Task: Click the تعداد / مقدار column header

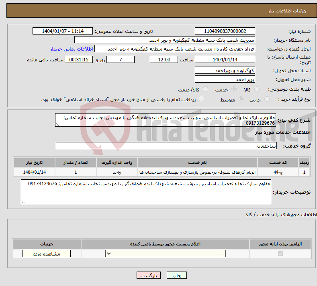Action: (76, 162)
